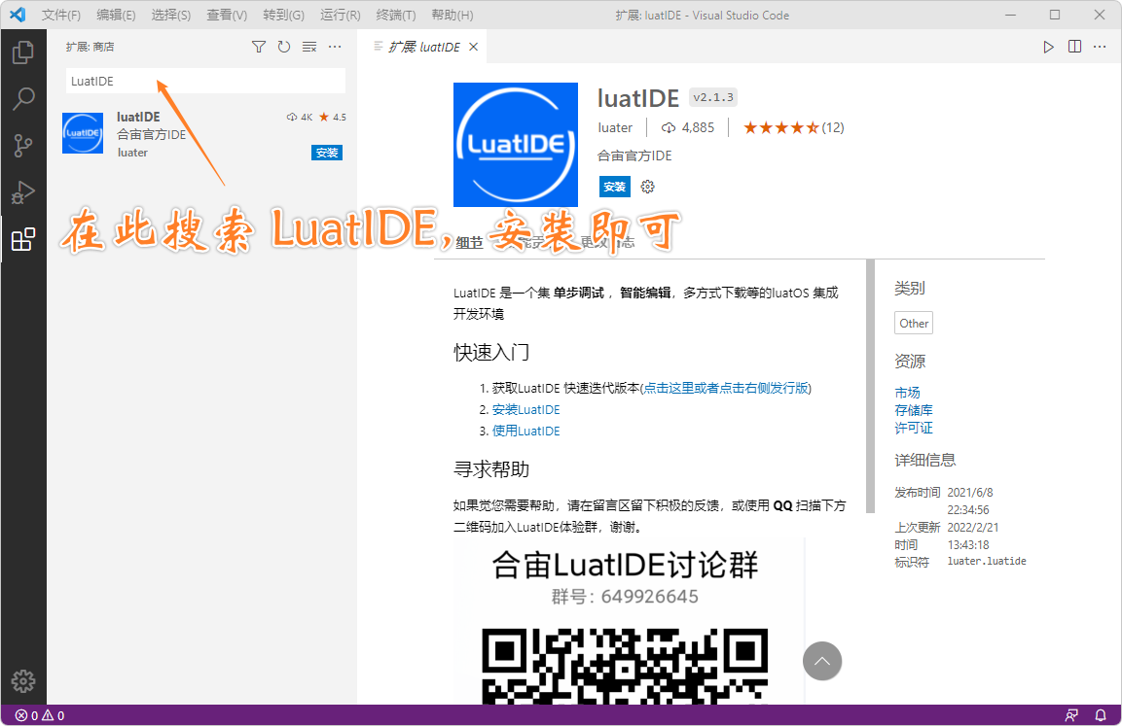Click the 4,885 install count

[x=688, y=128]
